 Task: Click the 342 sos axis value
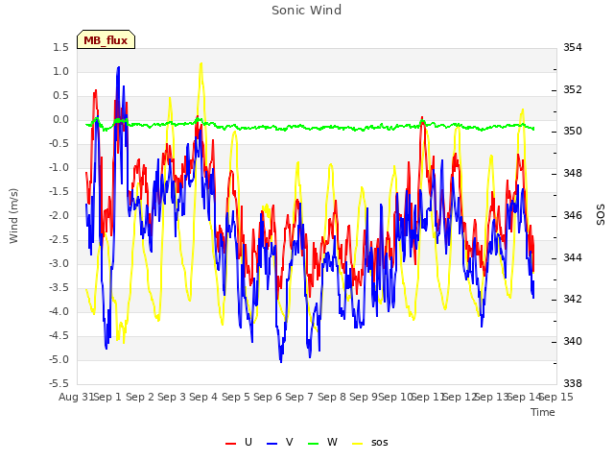(x=573, y=300)
